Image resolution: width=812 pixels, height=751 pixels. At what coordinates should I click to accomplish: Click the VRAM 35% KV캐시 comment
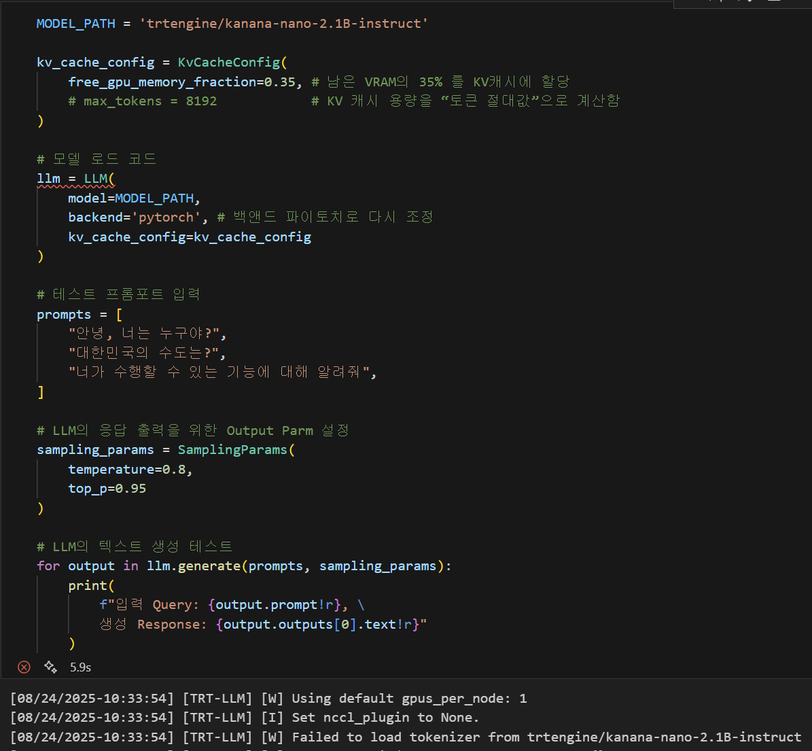(440, 82)
